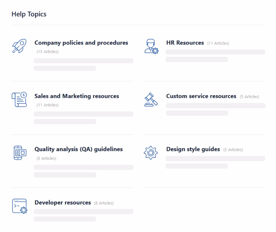Open Quality analysis (QA) guidelines topic
This screenshot has width=276, height=232.
click(79, 149)
